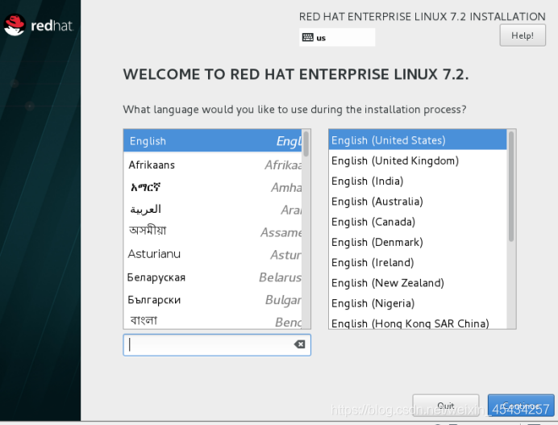This screenshot has width=558, height=425.
Task: Select English in the language list
Action: coord(212,141)
